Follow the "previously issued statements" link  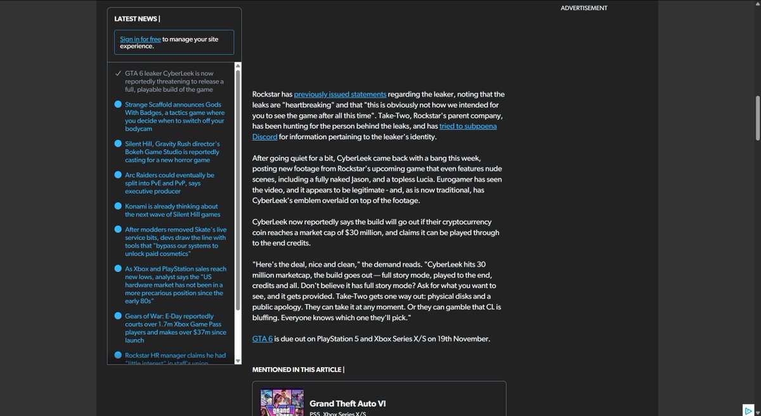[340, 94]
